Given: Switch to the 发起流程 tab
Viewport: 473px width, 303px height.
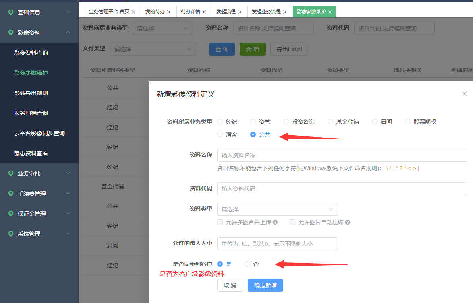Looking at the screenshot, I should tap(226, 12).
